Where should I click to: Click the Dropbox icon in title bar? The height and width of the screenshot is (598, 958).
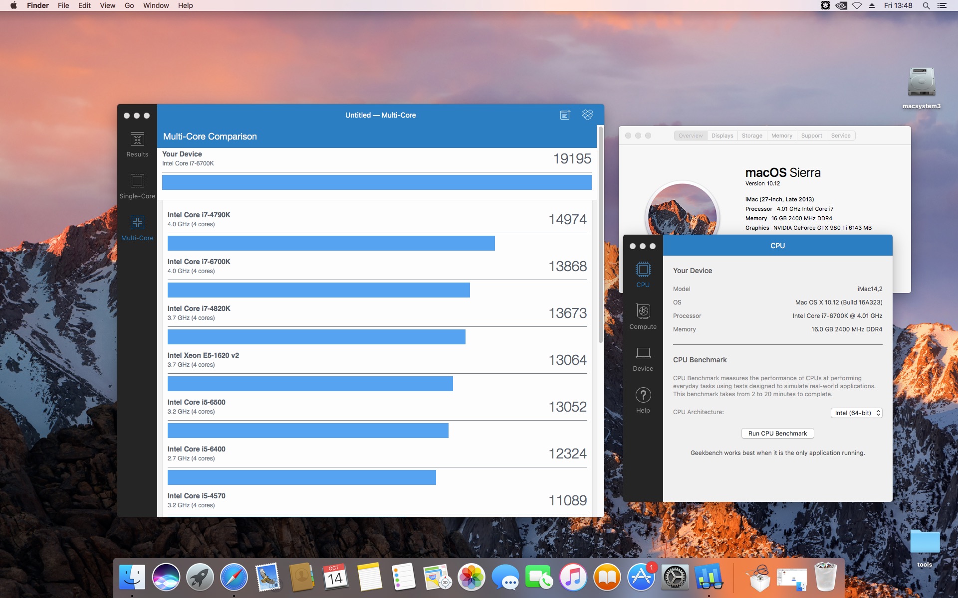click(x=588, y=115)
